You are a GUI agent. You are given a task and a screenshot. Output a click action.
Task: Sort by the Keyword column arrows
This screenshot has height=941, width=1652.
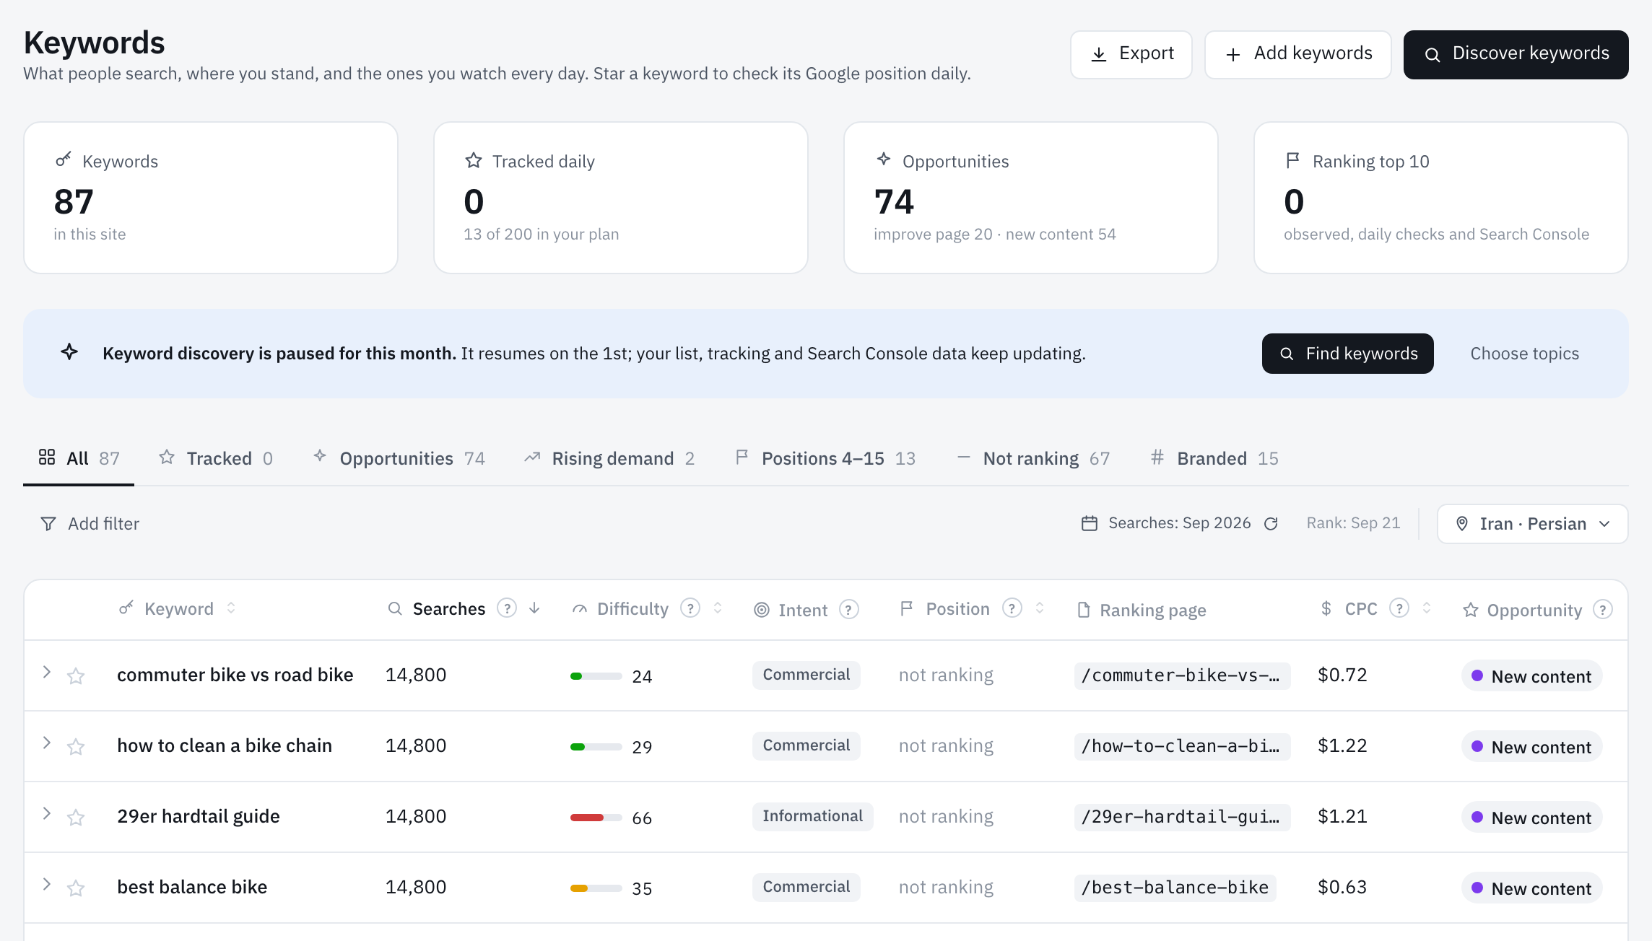tap(231, 608)
